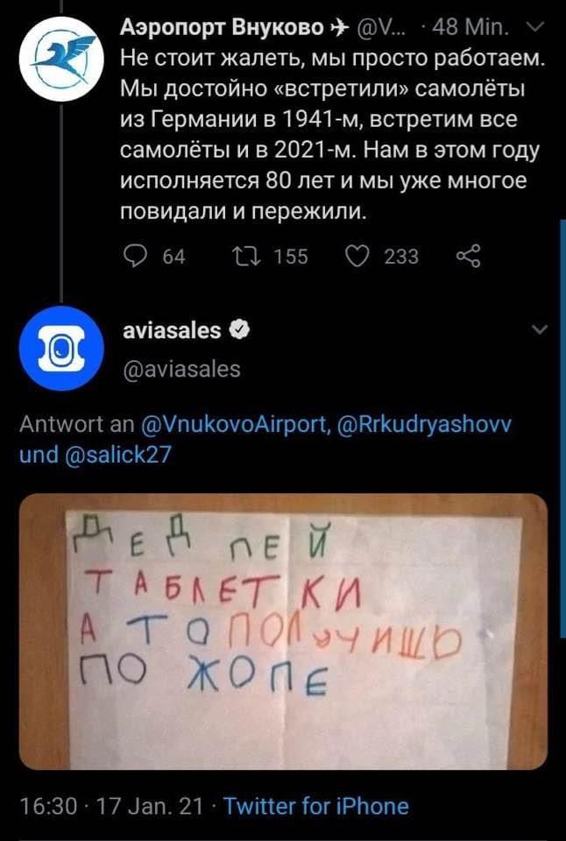Open the @Rrkudryashovv mention link
This screenshot has width=566, height=841.
click(424, 424)
